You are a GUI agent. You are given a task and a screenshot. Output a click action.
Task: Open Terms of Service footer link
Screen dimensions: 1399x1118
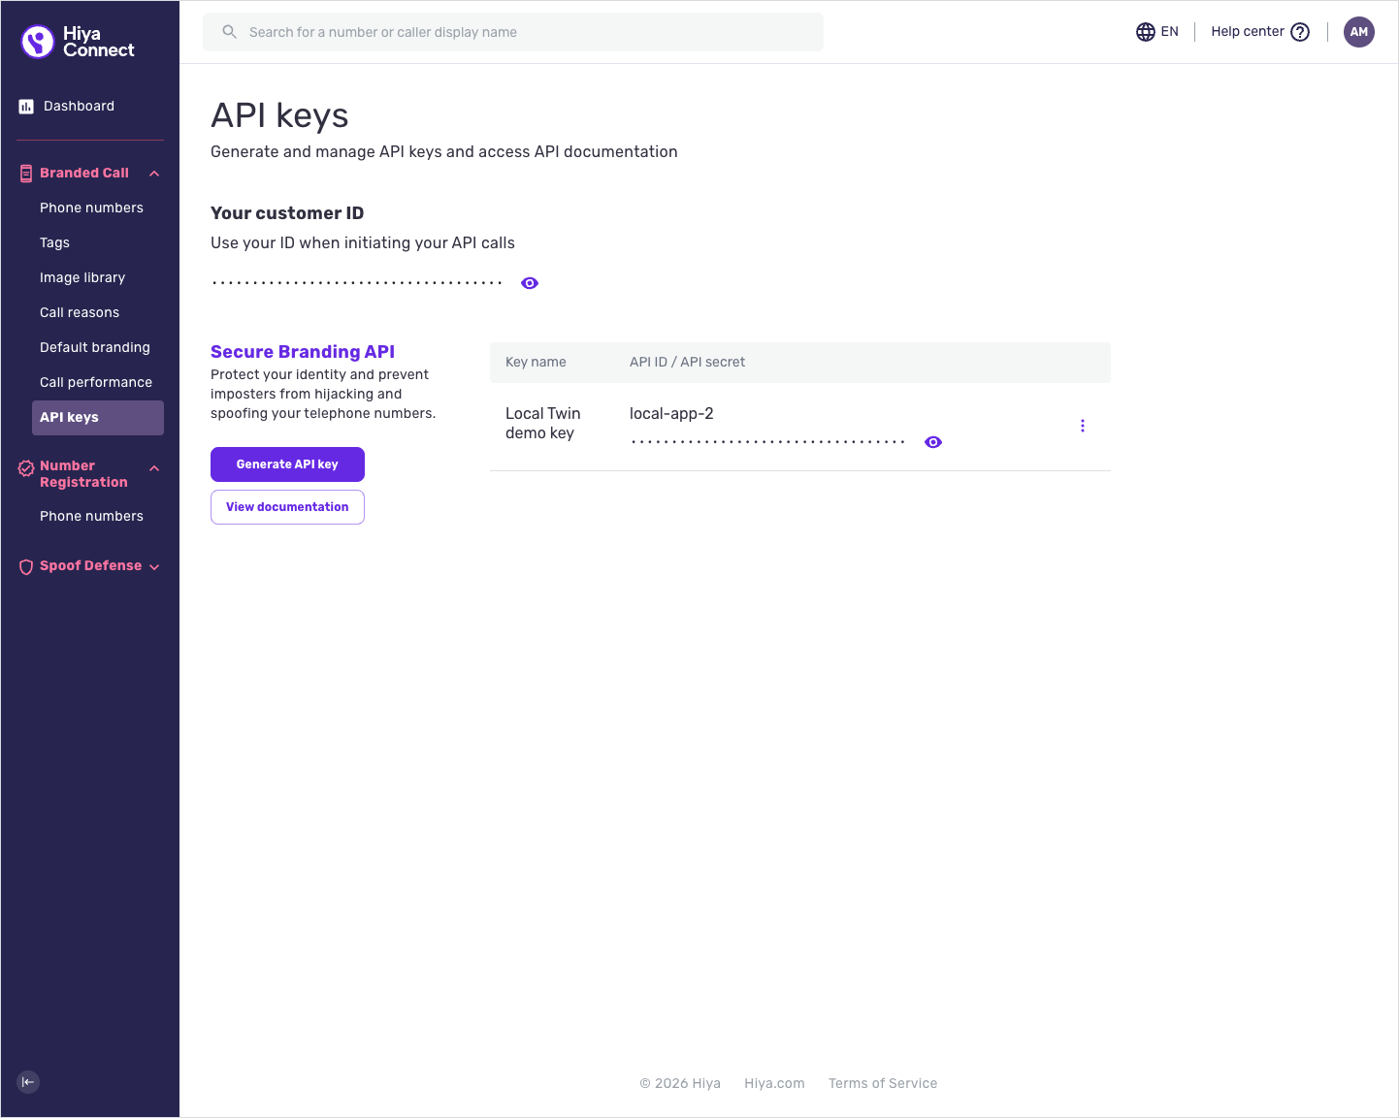(883, 1083)
